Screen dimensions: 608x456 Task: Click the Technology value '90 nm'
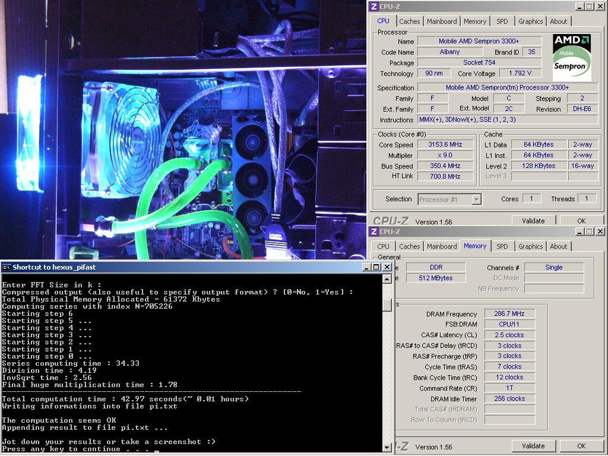coord(434,73)
